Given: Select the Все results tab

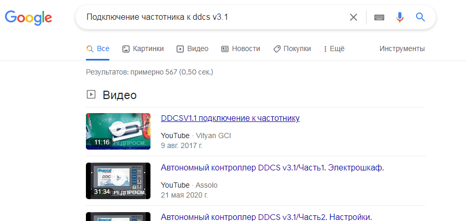Looking at the screenshot, I should point(98,49).
